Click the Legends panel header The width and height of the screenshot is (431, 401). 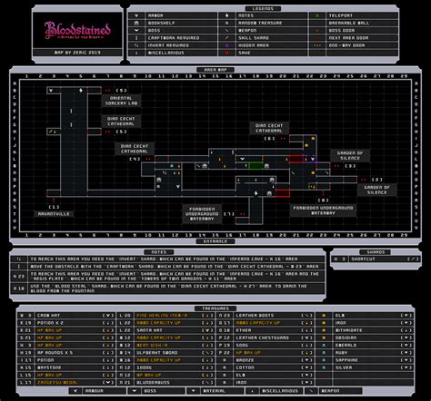pyautogui.click(x=263, y=8)
